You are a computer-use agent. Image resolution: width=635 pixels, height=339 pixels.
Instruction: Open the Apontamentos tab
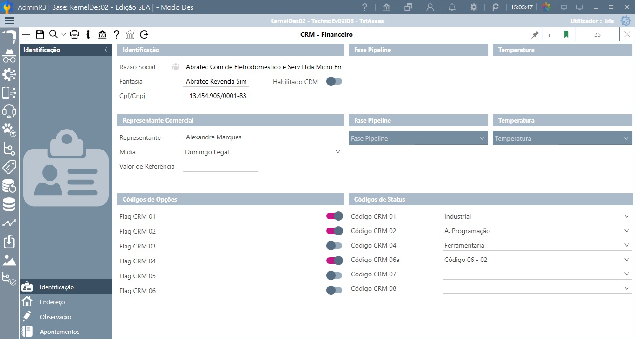click(66, 332)
